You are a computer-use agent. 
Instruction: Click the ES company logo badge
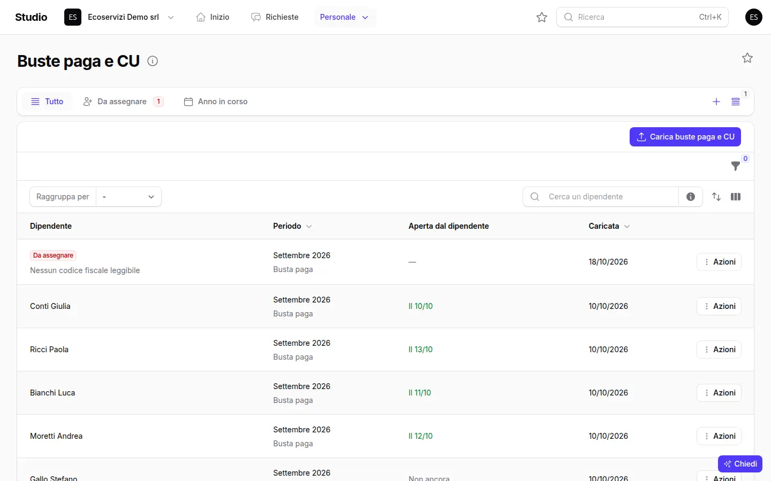[73, 17]
